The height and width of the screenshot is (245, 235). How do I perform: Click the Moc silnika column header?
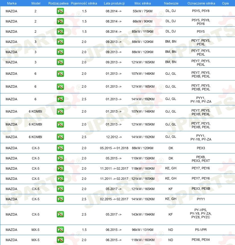click(143, 3)
